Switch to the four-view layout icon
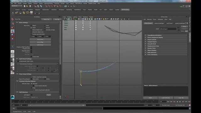Image resolution: width=201 pixels, height=113 pixels. [x=13, y=56]
